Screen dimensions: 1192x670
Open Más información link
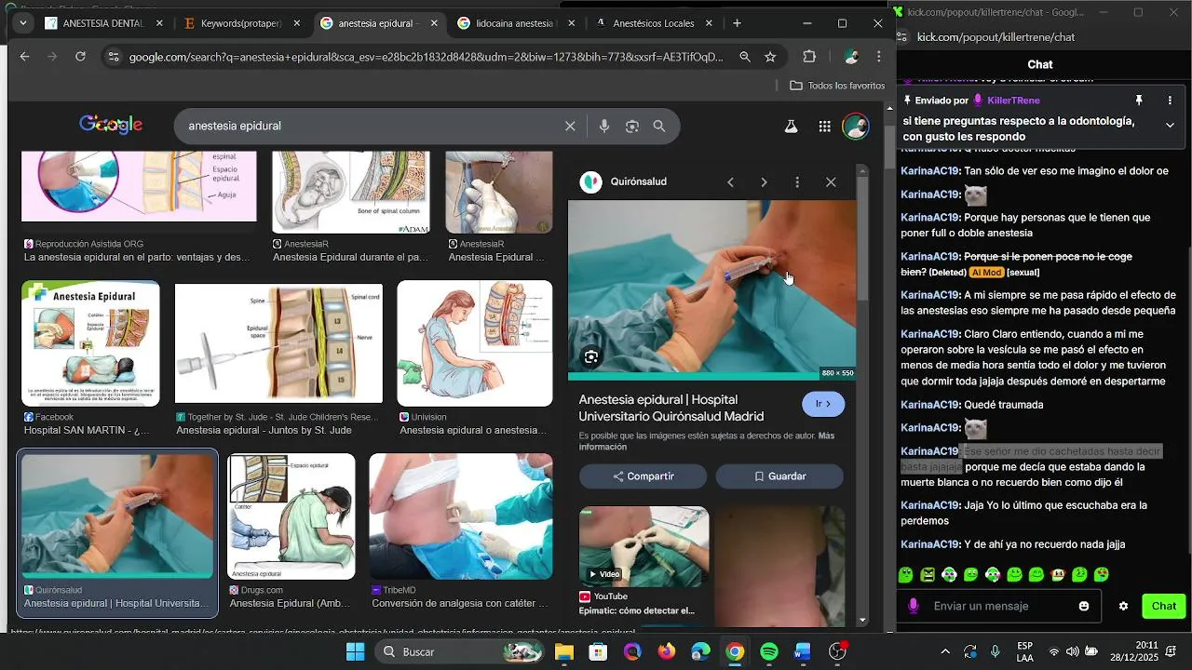pos(707,441)
